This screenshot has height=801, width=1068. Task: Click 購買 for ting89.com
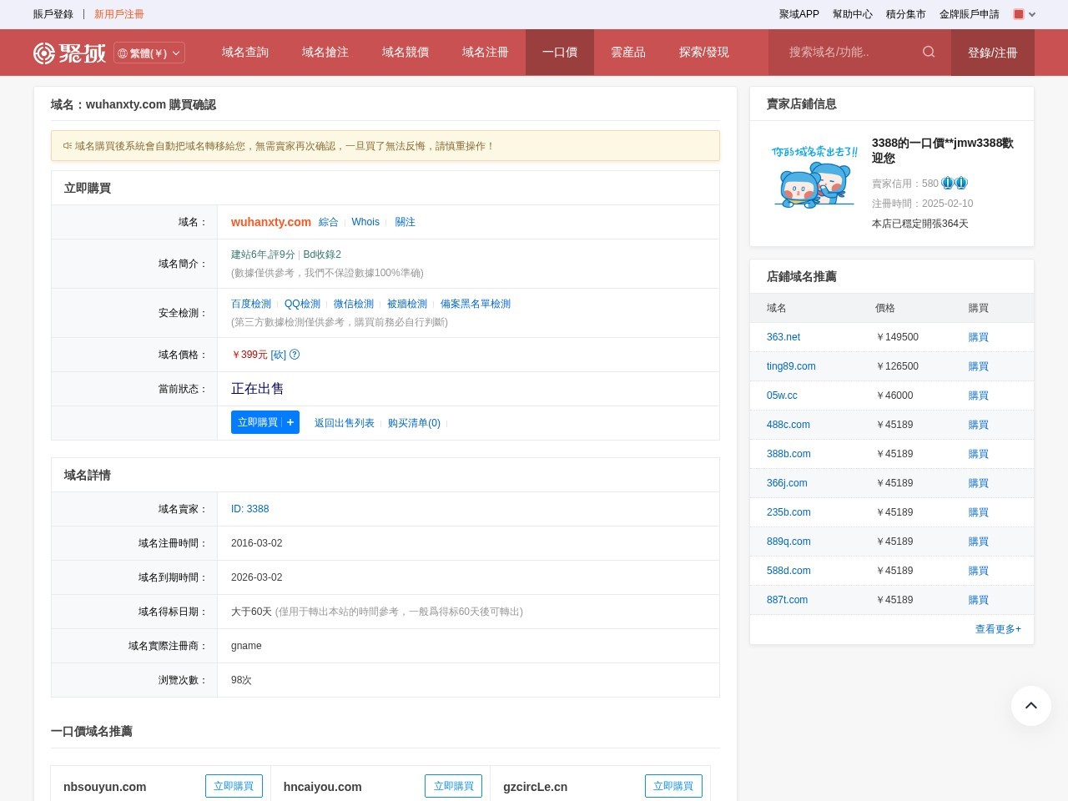tap(979, 366)
